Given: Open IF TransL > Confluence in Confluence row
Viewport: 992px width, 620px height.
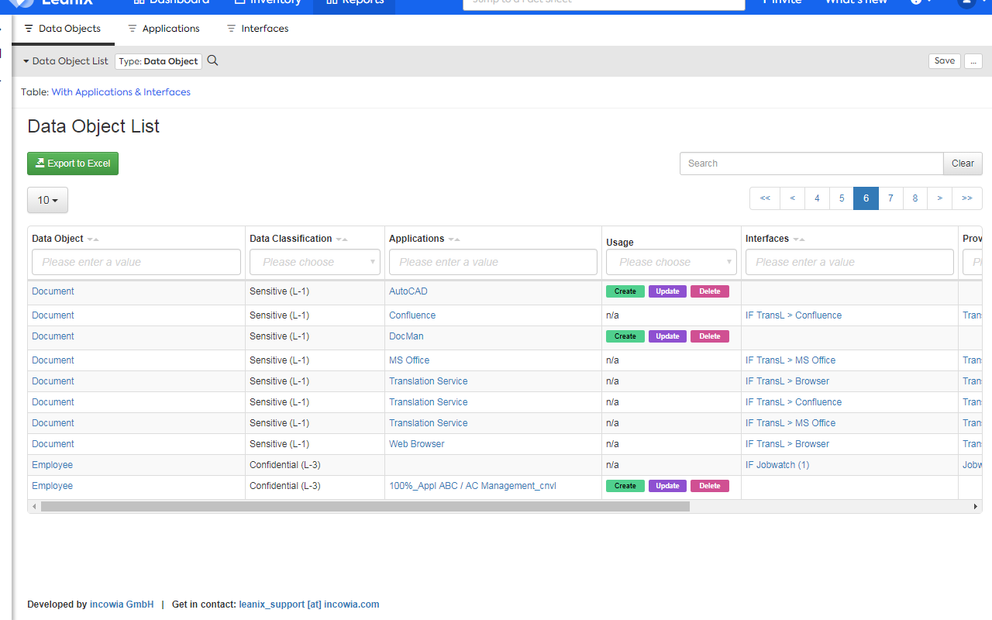Looking at the screenshot, I should [794, 315].
